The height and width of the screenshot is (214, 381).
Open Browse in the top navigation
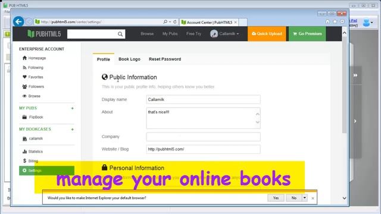click(x=147, y=34)
